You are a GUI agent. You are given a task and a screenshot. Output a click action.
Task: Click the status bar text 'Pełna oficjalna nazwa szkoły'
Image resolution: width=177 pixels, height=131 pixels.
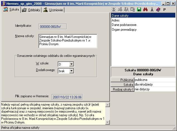tap(20, 128)
